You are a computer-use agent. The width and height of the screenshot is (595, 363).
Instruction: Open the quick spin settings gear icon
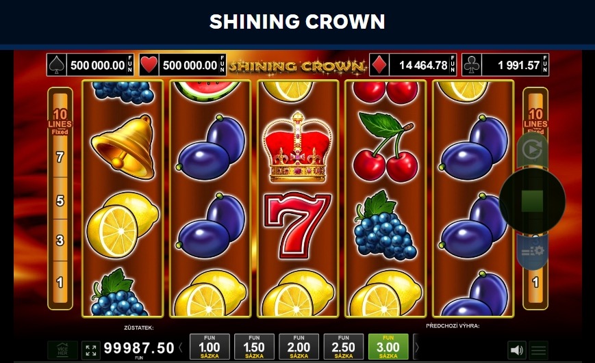click(x=533, y=251)
